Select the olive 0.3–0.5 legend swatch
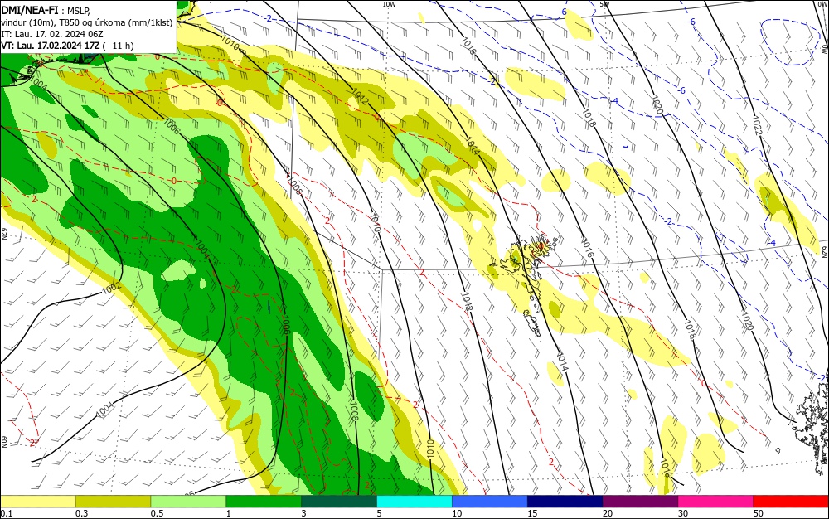829x519 pixels. pos(113,502)
